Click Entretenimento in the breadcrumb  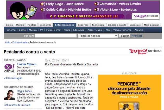tap(20, 42)
